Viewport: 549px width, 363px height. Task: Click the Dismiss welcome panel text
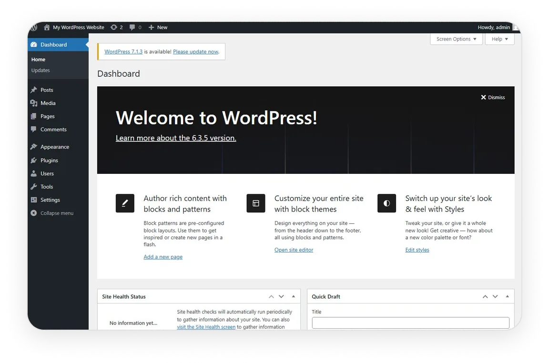click(497, 97)
